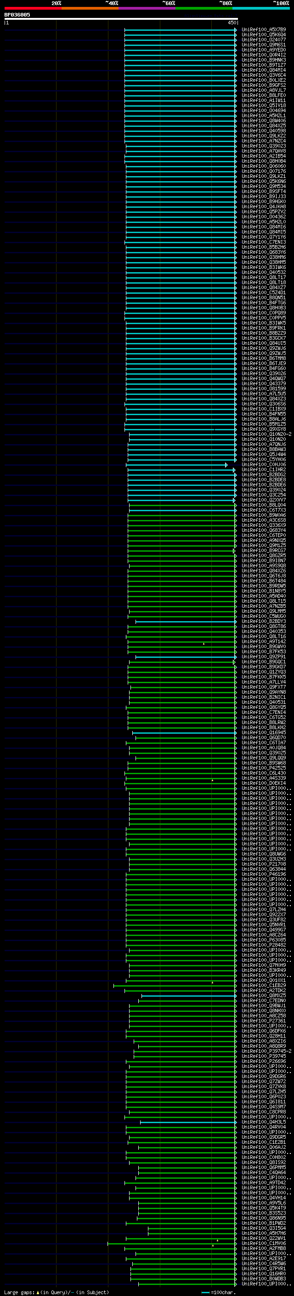Viewport: 294px width, 1296px height.
Task: Select hit UniRef100_C6T7X3
Action: tap(264, 510)
